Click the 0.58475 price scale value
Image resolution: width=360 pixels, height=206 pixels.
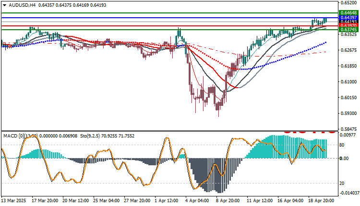(348, 129)
